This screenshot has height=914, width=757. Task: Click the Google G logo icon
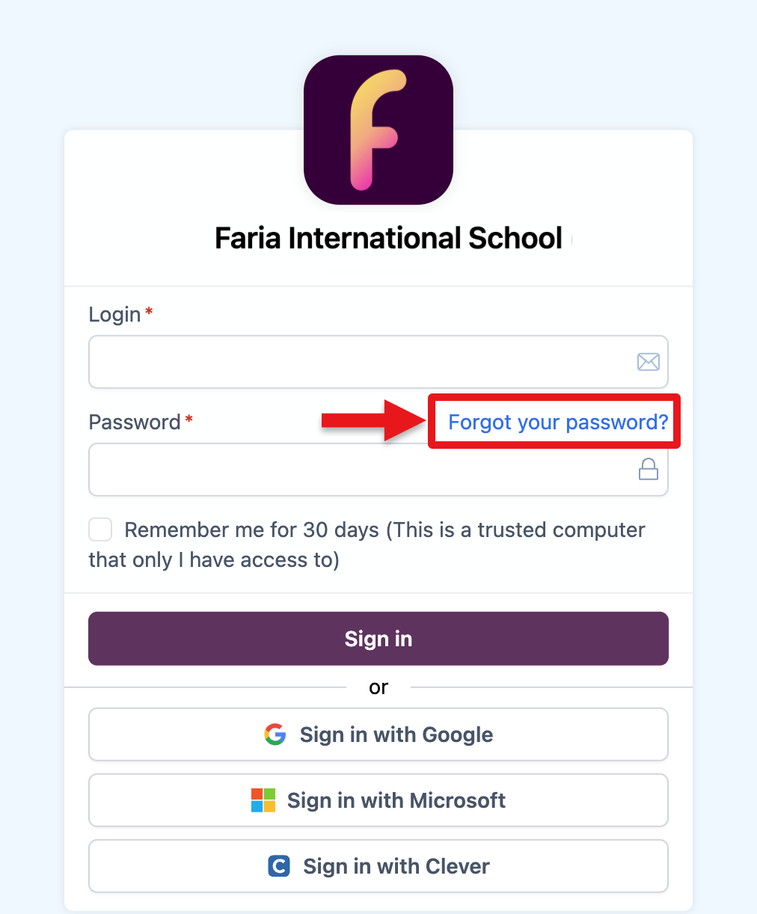(275, 734)
